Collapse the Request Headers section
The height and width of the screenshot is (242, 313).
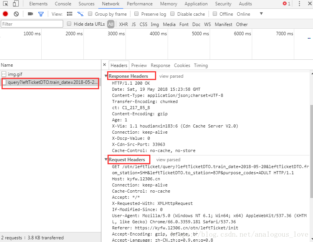pyautogui.click(x=106, y=159)
